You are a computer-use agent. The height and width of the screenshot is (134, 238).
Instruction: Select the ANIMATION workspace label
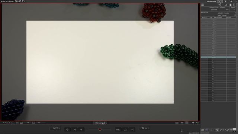click(211, 1)
